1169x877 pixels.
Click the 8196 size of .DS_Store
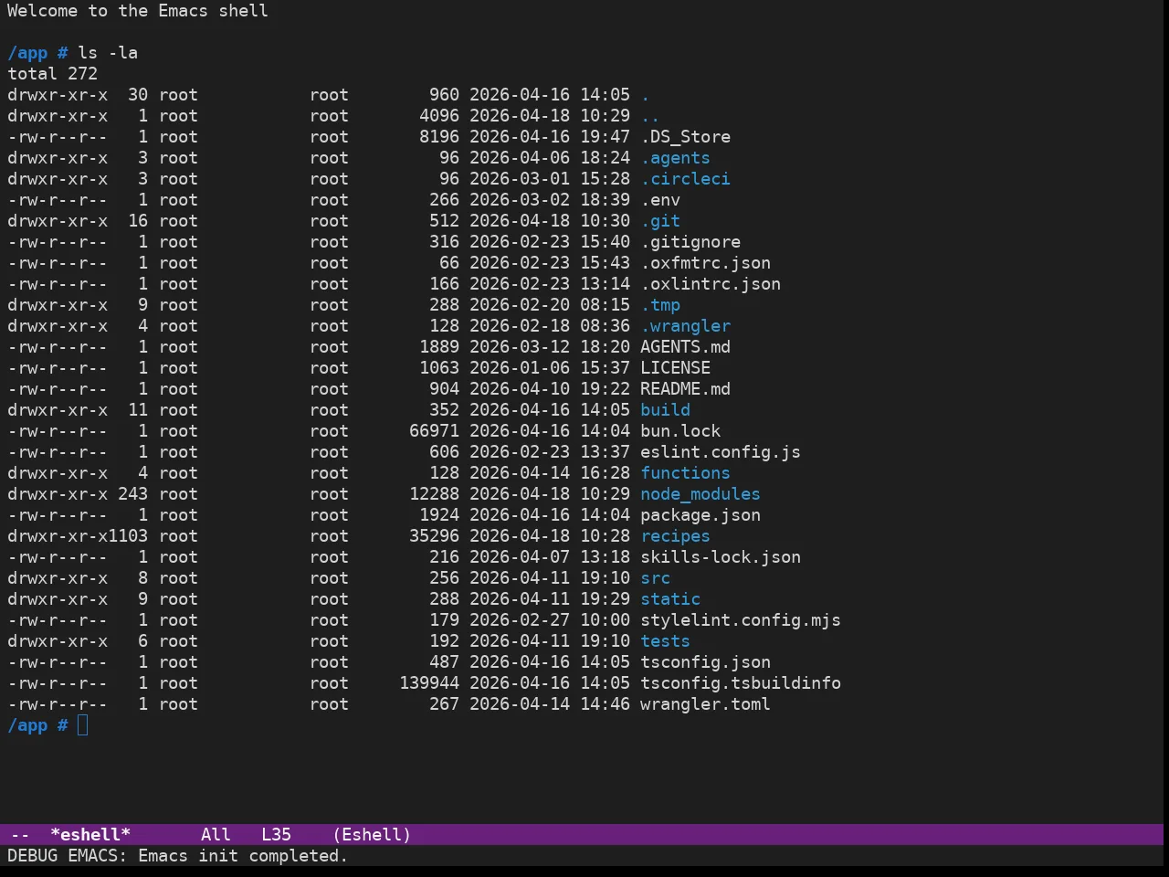point(439,137)
